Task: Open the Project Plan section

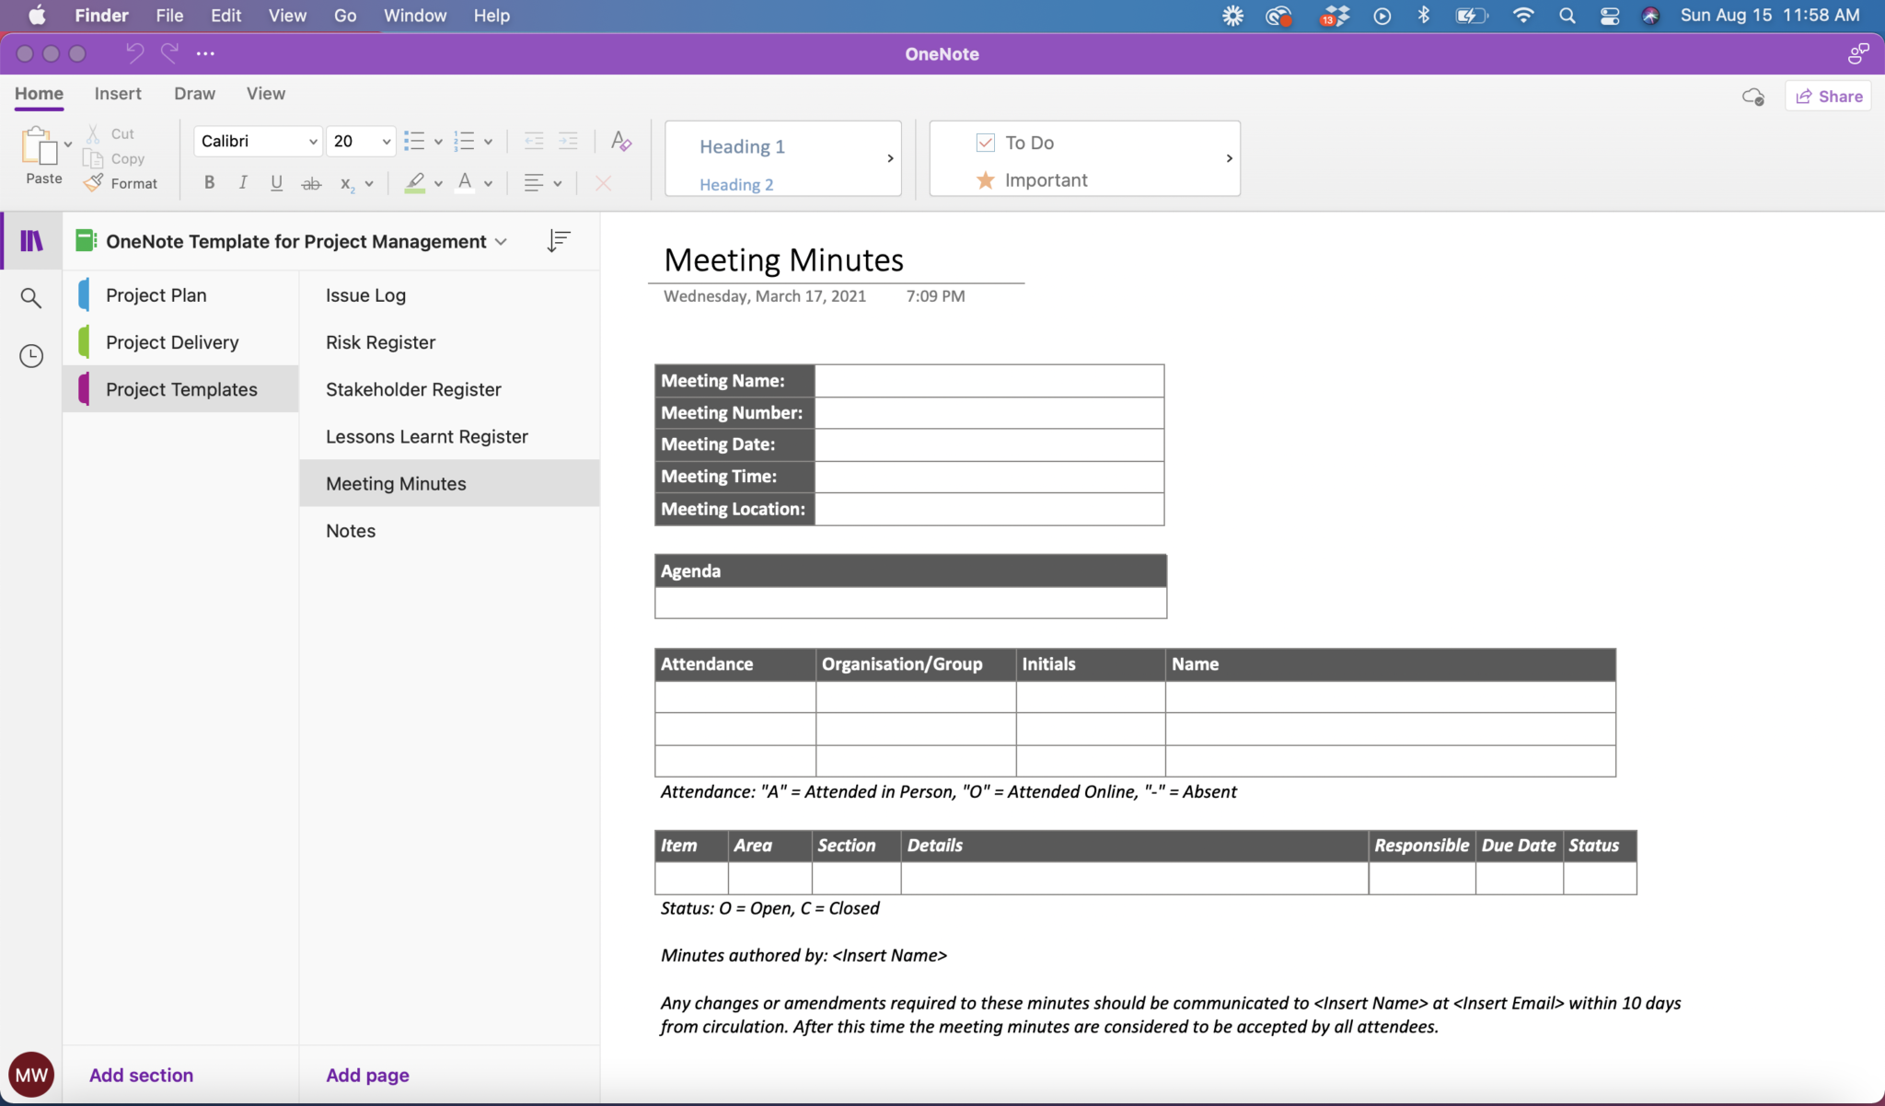Action: click(180, 295)
